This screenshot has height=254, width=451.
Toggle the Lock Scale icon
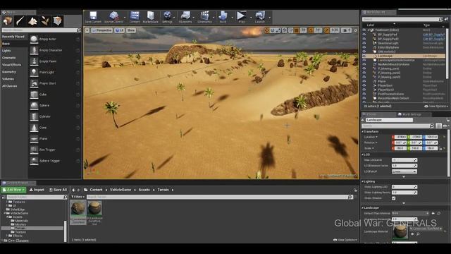[x=440, y=148]
